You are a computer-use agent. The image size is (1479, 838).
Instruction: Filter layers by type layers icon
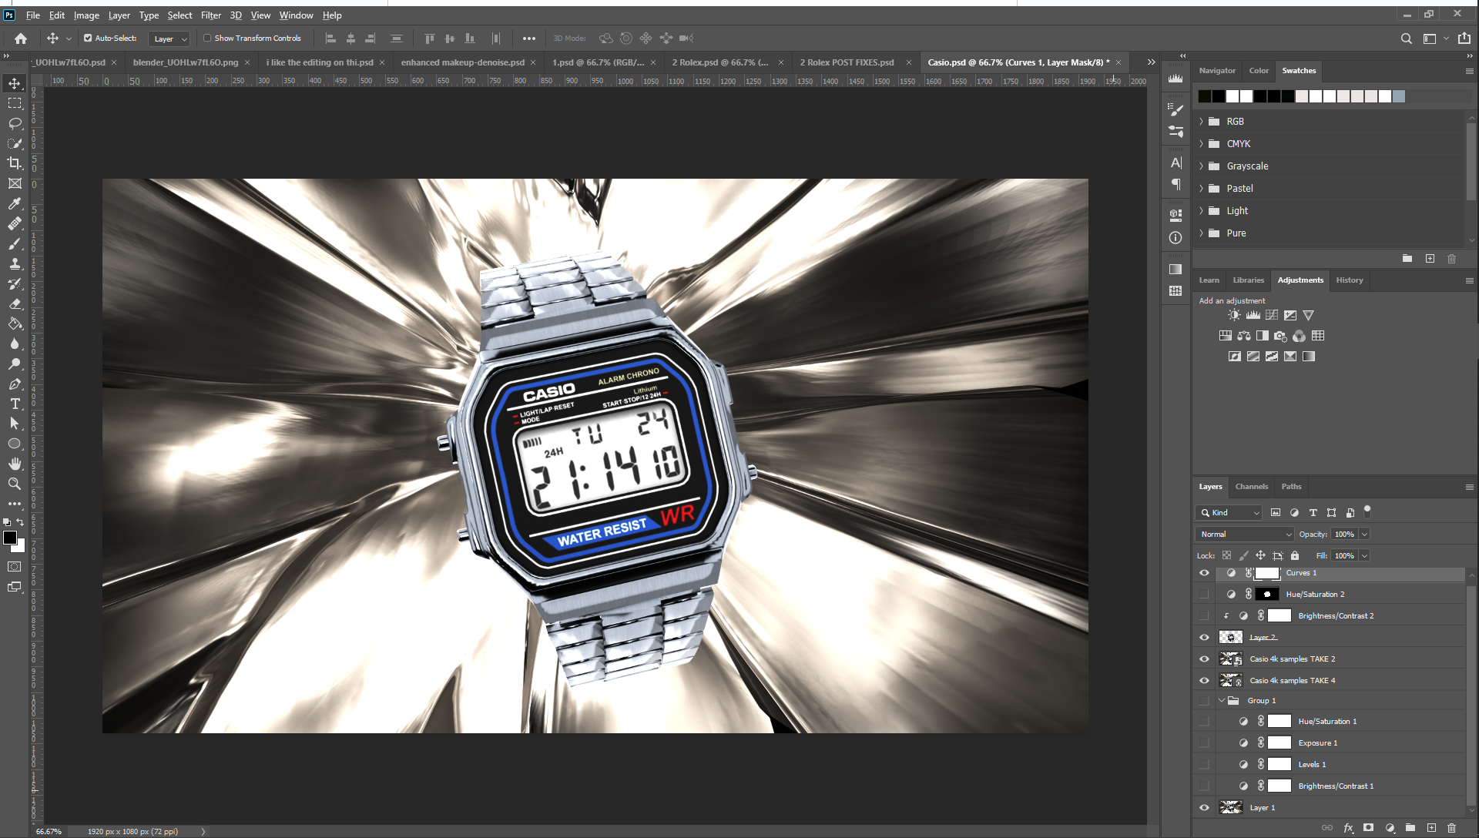(x=1313, y=512)
